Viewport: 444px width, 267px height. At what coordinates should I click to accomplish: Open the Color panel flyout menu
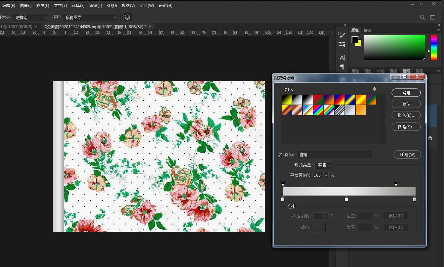439,30
